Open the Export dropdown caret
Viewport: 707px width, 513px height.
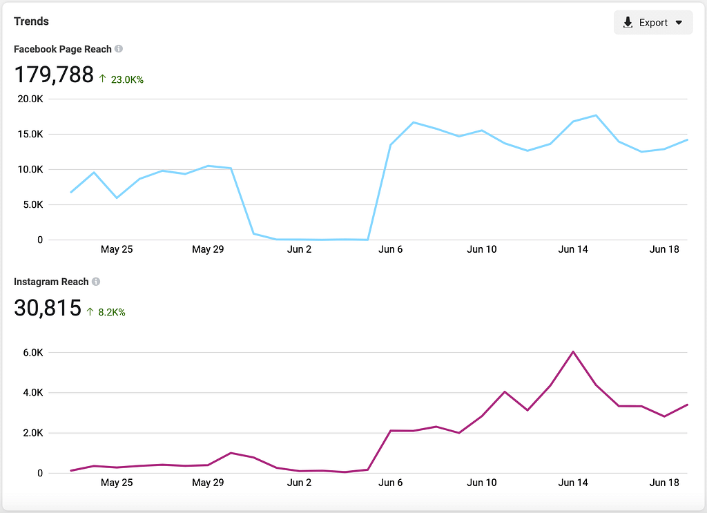[x=679, y=23]
